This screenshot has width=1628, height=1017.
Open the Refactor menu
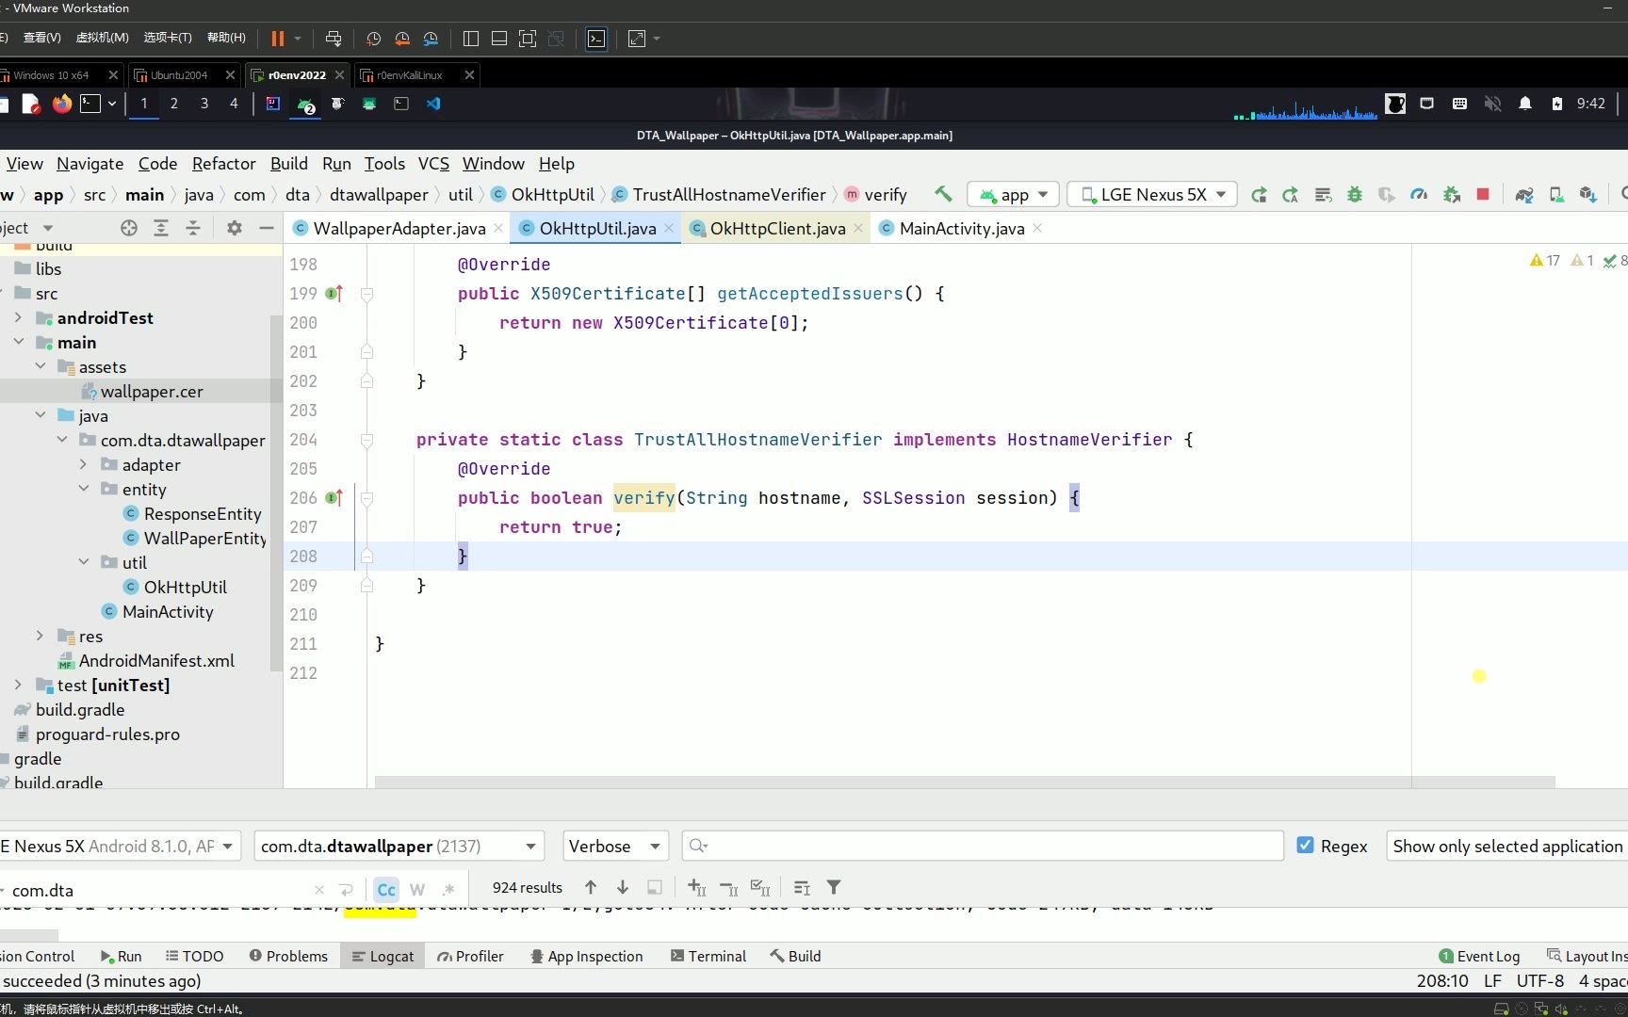coord(224,163)
